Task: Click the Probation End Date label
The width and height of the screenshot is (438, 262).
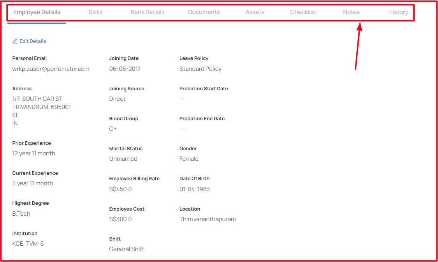Action: 202,119
